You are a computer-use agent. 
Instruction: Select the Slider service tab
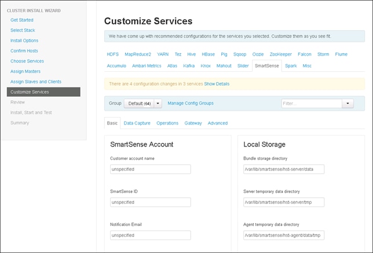coord(243,66)
